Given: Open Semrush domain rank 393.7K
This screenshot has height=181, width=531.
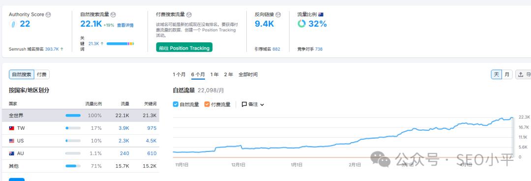Looking at the screenshot, I should pyautogui.click(x=52, y=49).
